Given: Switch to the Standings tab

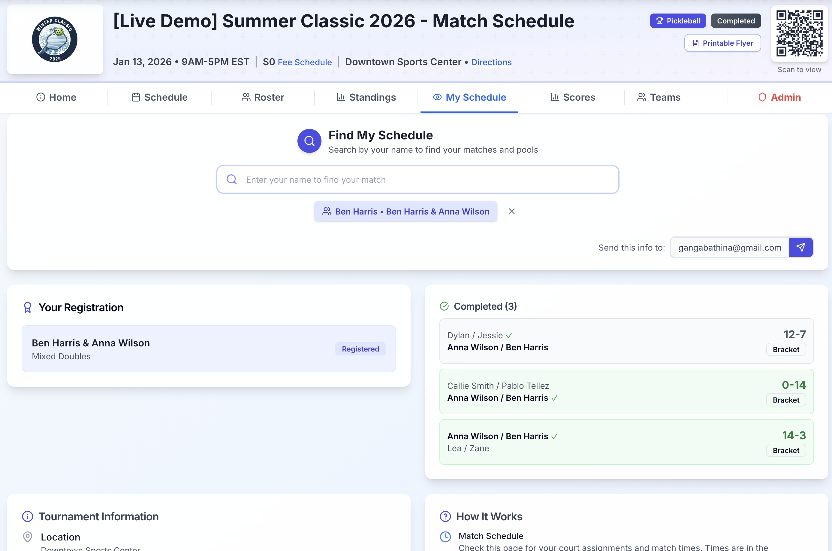Looking at the screenshot, I should [366, 97].
